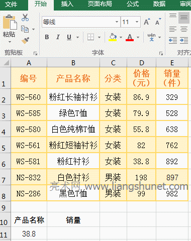Select the 分类 header cell
This screenshot has height=241, width=191.
click(x=113, y=78)
